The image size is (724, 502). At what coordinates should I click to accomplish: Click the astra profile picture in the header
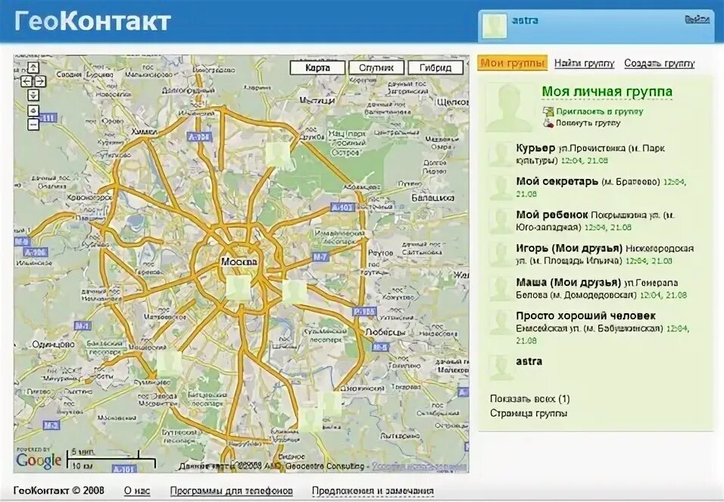495,26
